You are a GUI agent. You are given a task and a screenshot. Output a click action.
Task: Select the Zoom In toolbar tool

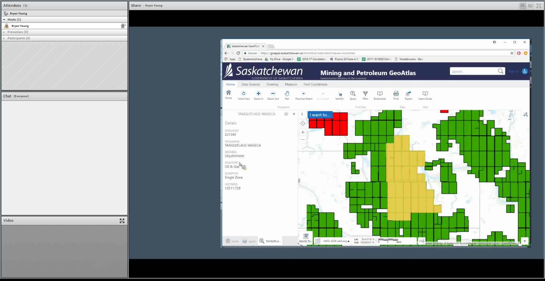pyautogui.click(x=258, y=95)
